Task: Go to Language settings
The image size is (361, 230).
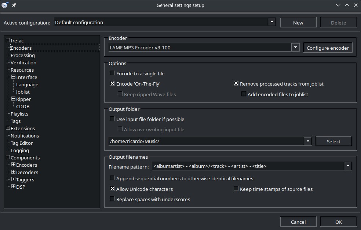Action: pos(27,85)
